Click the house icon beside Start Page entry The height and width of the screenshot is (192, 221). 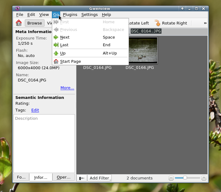[x=56, y=62]
